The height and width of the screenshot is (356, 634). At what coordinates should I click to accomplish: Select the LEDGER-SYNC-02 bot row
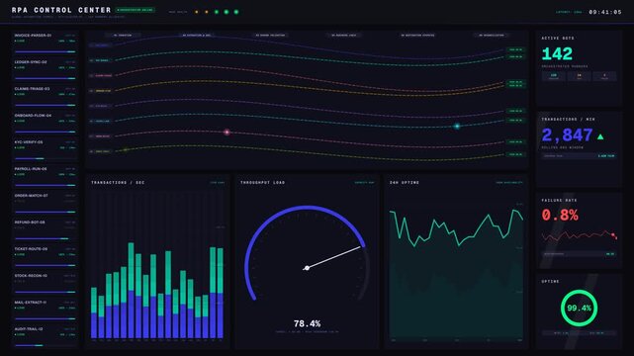pyautogui.click(x=45, y=70)
